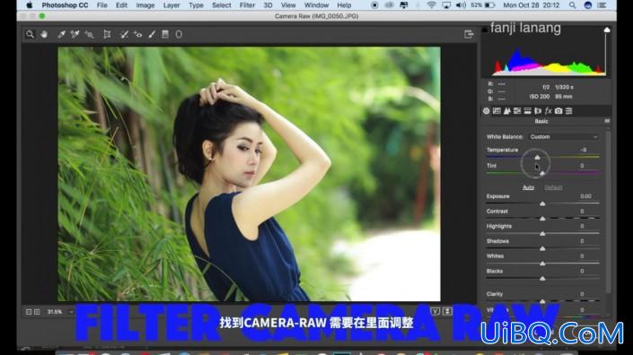
Task: Click the Shadows slider handle
Action: point(542,248)
